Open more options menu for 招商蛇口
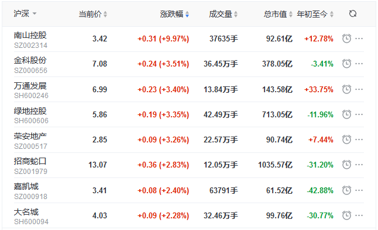Screen dimensions: 378x230 point(359,165)
